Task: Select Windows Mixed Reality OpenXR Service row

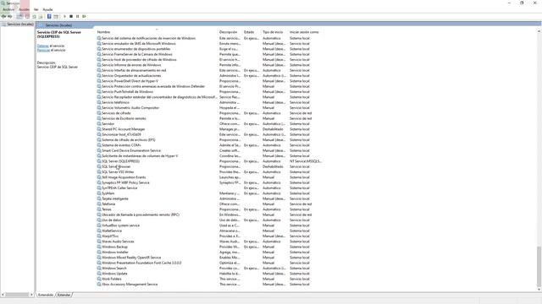Action: pyautogui.click(x=209, y=258)
